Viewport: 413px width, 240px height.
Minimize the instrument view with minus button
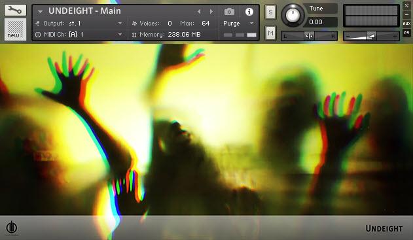coord(406,15)
